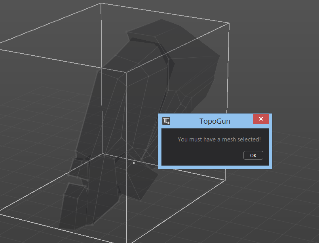
Task: Click OK in the TopoGun dialog
Action: pos(253,155)
